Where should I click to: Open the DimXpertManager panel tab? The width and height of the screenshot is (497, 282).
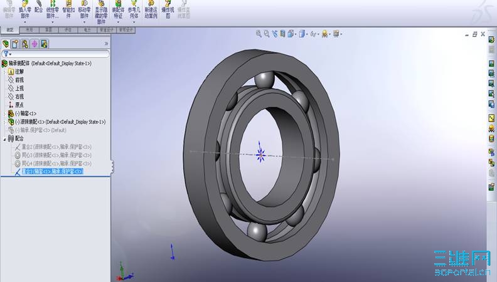click(35, 44)
